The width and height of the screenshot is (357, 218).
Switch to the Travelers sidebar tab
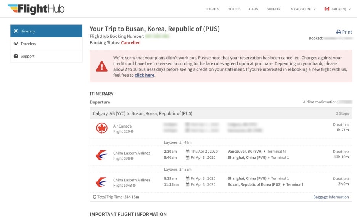point(46,44)
